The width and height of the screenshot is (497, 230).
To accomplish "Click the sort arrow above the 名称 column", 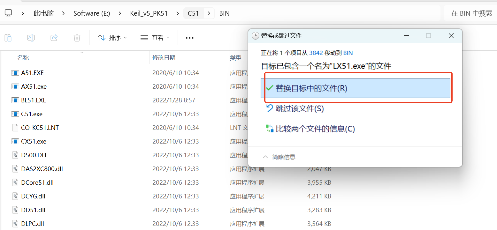I will (82, 52).
